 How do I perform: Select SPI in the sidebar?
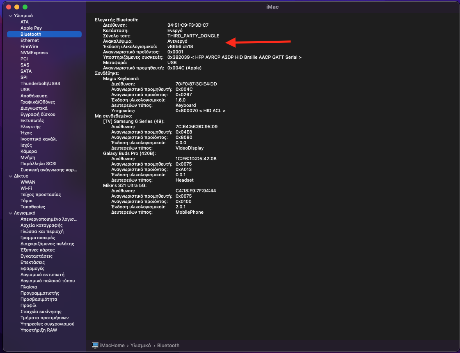tap(24, 78)
